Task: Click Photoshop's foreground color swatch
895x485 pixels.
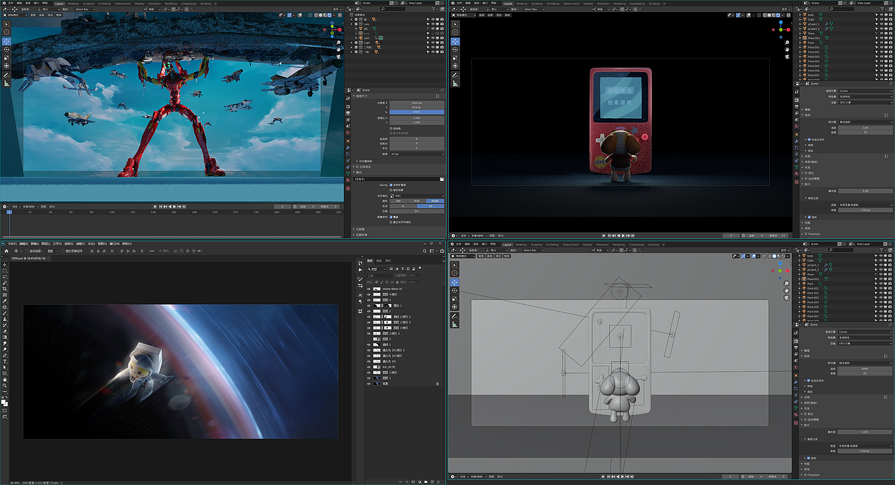Action: pyautogui.click(x=3, y=401)
